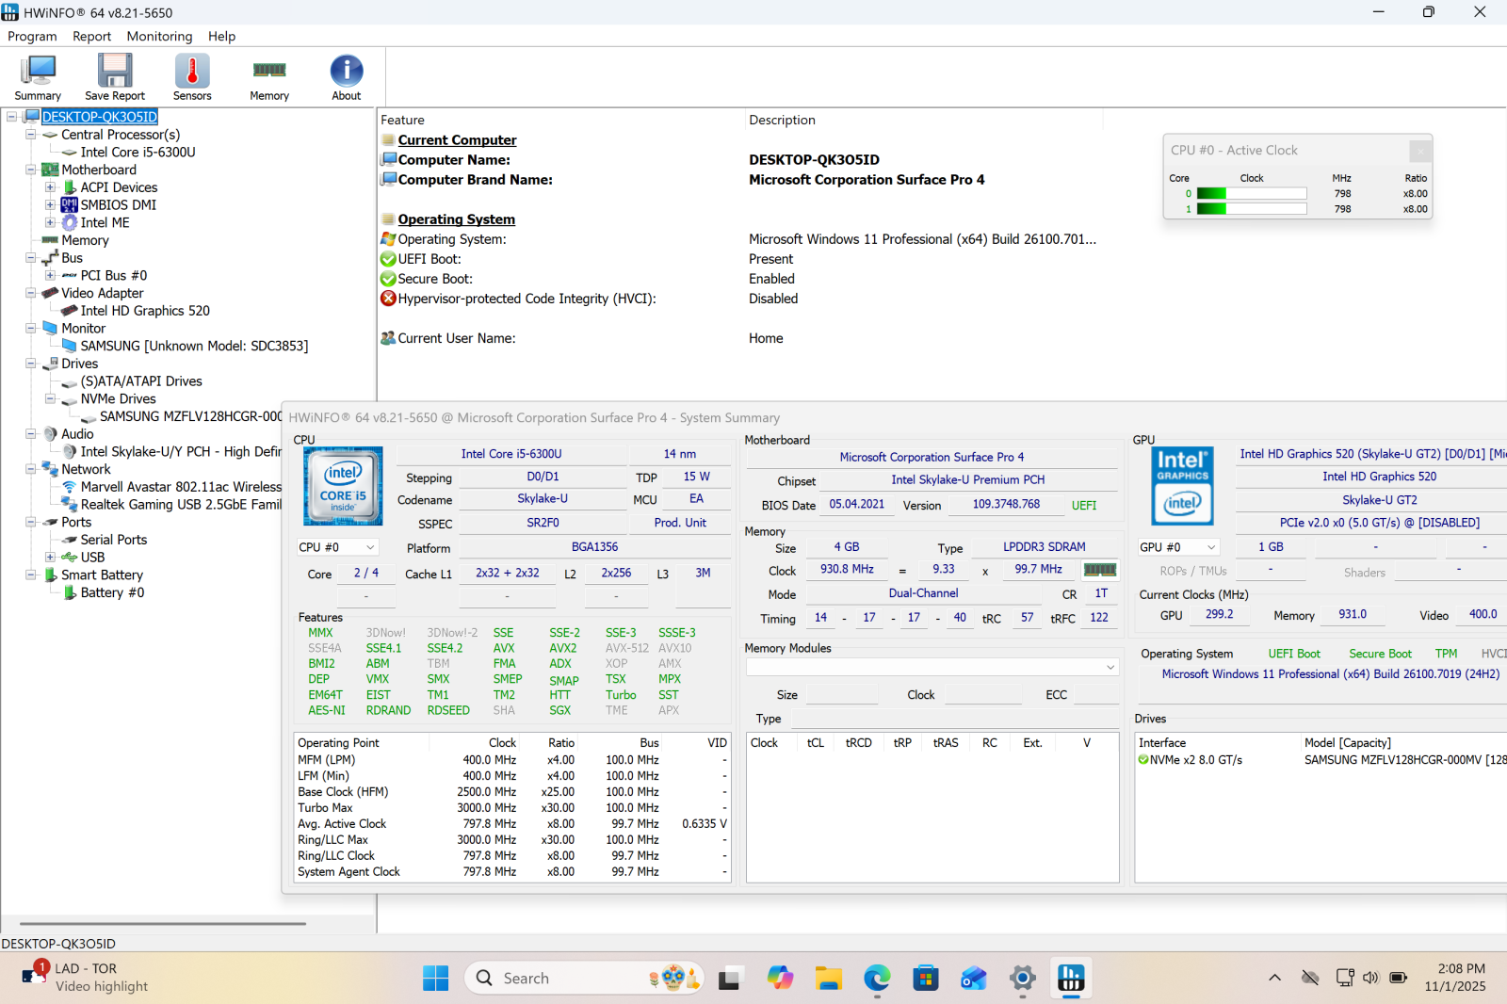Image resolution: width=1507 pixels, height=1004 pixels.
Task: Open the Report menu
Action: [91, 37]
